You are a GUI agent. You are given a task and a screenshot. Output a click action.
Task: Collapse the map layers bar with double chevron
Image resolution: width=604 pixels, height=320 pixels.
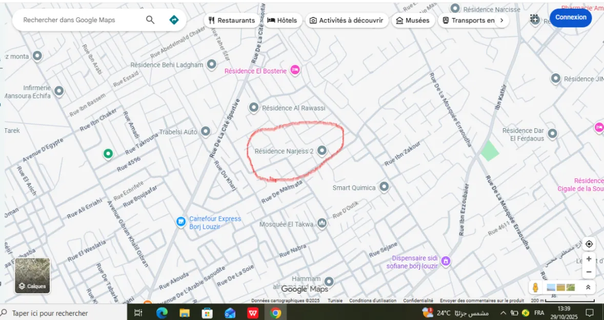[587, 287]
